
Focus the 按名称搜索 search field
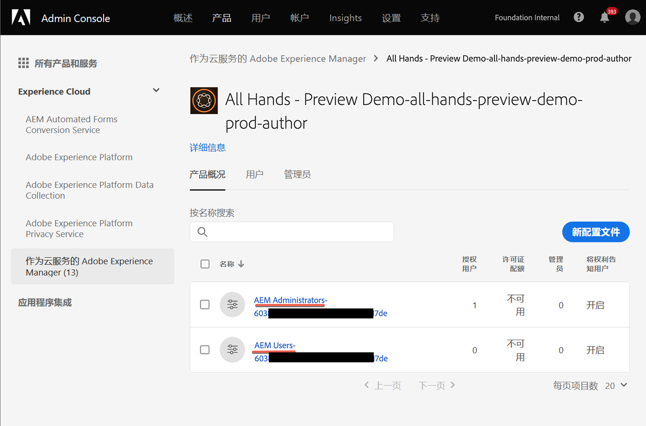292,232
